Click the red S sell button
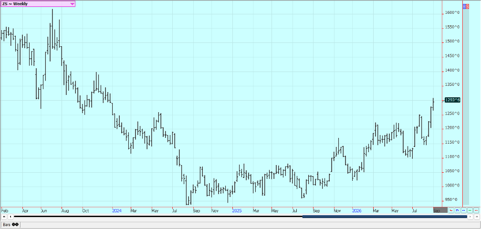481x229 pixels. 468,6
